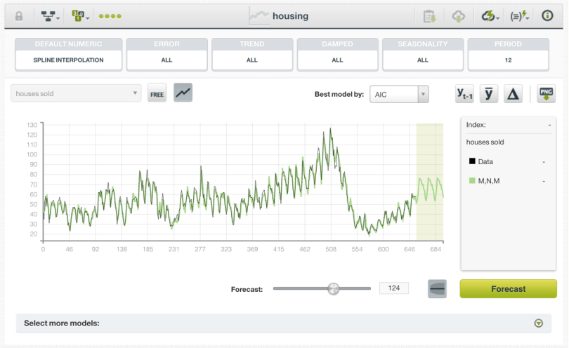The width and height of the screenshot is (569, 348).
Task: Click the lock privacy icon
Action: click(18, 15)
